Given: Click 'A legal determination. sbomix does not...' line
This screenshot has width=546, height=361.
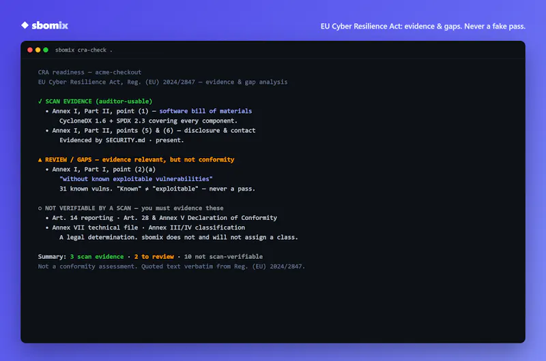Looking at the screenshot, I should pos(179,237).
